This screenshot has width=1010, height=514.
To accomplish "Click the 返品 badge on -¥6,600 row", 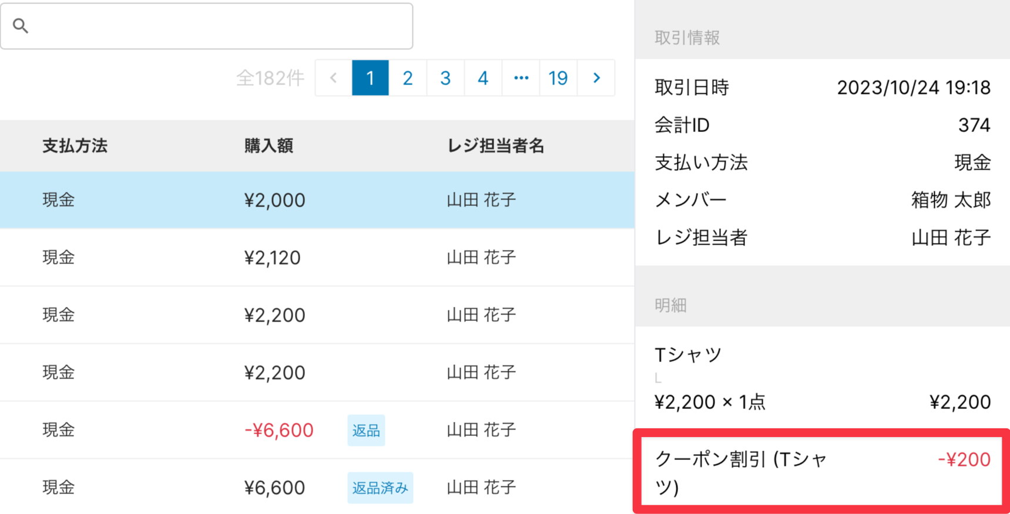I will [366, 430].
